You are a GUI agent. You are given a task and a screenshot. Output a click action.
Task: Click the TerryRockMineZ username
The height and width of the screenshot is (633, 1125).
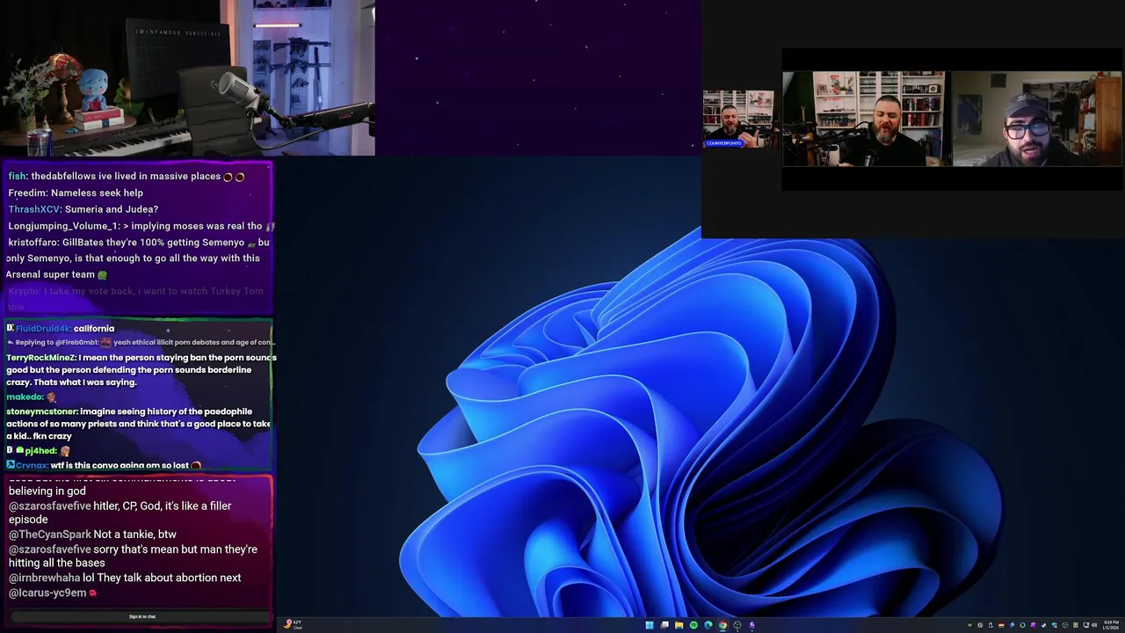pyautogui.click(x=40, y=358)
